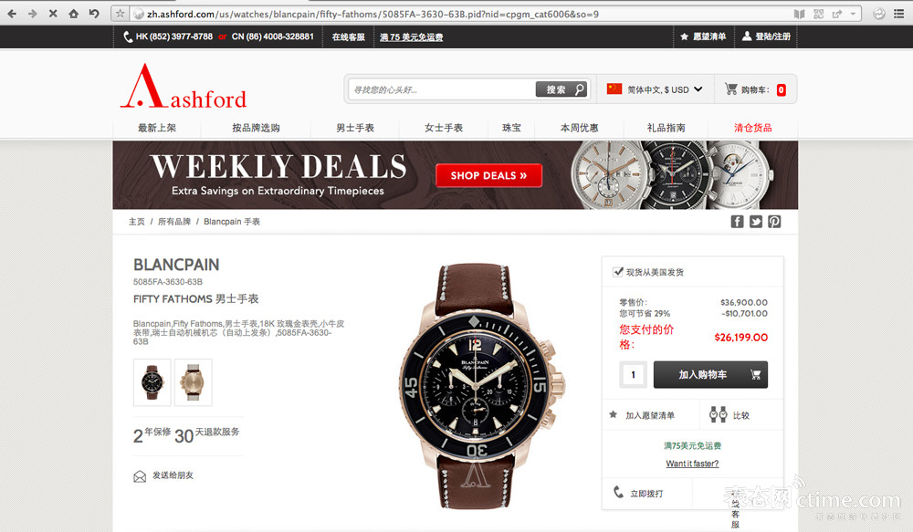The image size is (913, 532).
Task: Open the envelope icon to email a friend
Action: pyautogui.click(x=140, y=476)
